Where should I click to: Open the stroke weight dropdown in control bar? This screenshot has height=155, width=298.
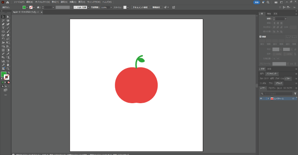click(53, 7)
